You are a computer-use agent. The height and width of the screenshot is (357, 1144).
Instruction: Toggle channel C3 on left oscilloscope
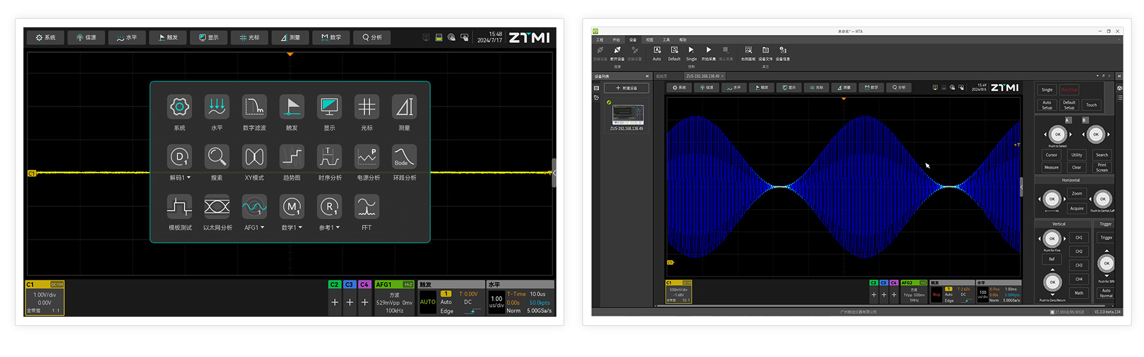pyautogui.click(x=349, y=285)
